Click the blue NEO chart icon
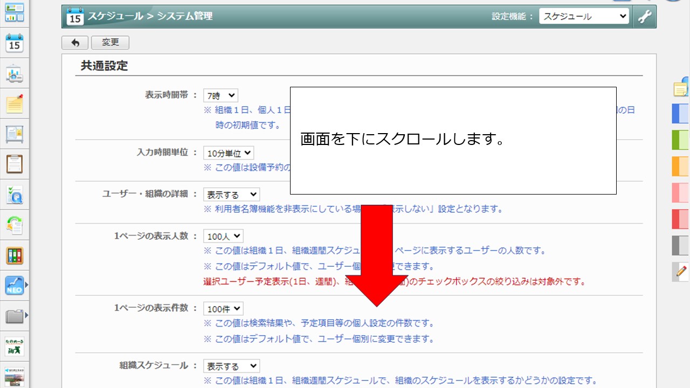Viewport: 690px width, 388px height. coord(15,285)
